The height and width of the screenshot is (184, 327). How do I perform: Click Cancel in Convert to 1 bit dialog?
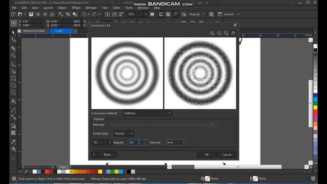(x=226, y=154)
